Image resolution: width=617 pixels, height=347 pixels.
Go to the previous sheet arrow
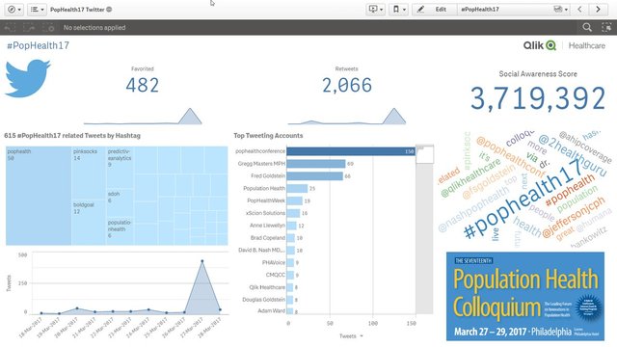579,9
